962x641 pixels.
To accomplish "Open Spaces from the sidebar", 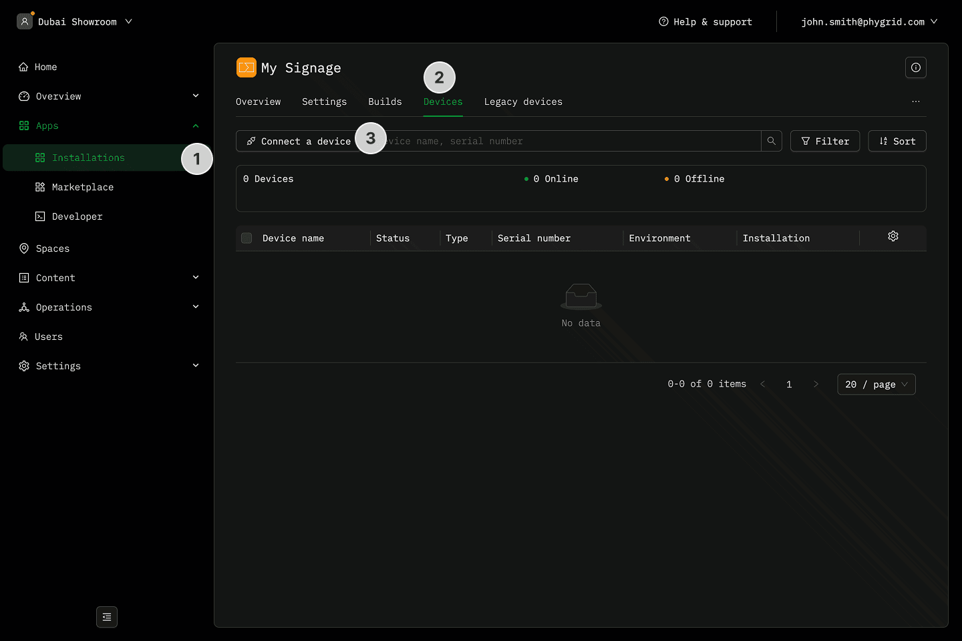I will [52, 248].
